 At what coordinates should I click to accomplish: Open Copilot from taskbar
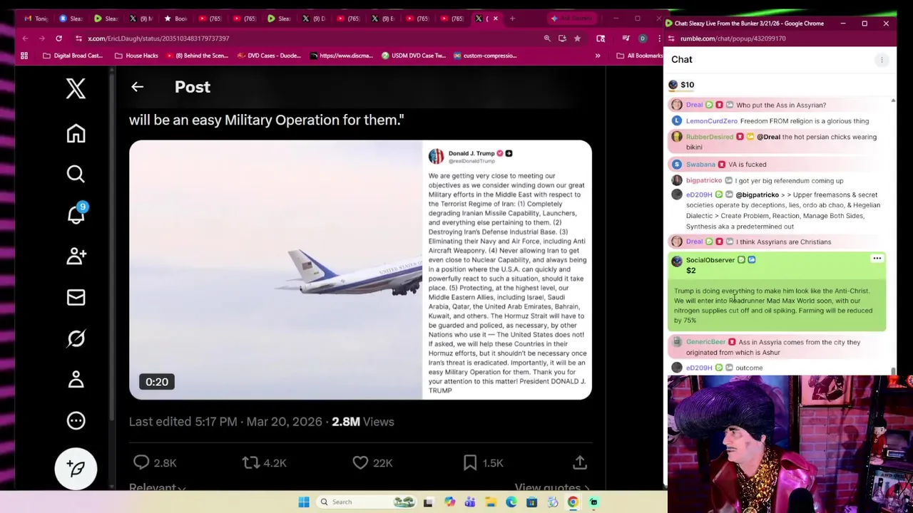tap(449, 502)
